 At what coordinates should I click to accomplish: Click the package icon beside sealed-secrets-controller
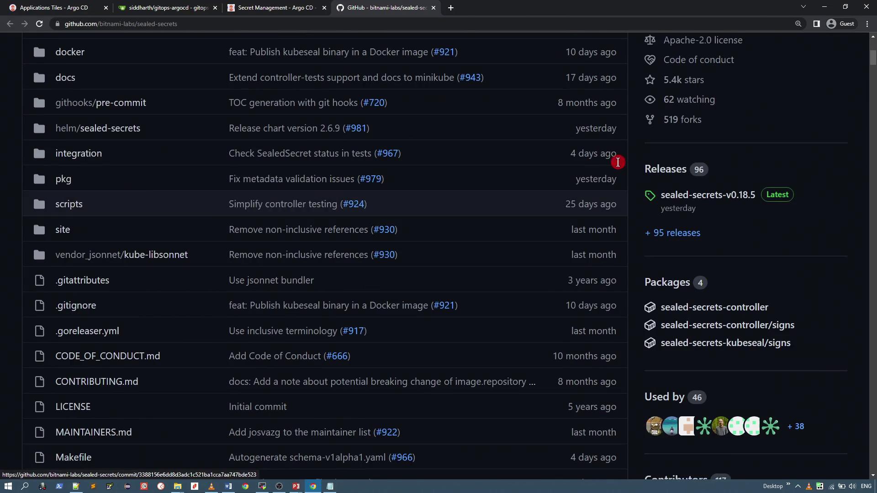coord(650,307)
